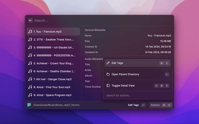The image size is (199, 124).
Task: Click the 'Search for actions...' input field
Action: [x=137, y=95]
